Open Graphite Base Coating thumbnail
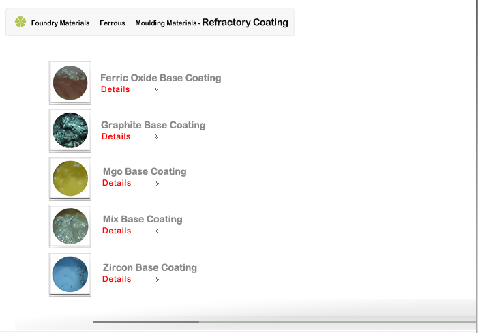Image resolution: width=478 pixels, height=333 pixels. click(70, 130)
